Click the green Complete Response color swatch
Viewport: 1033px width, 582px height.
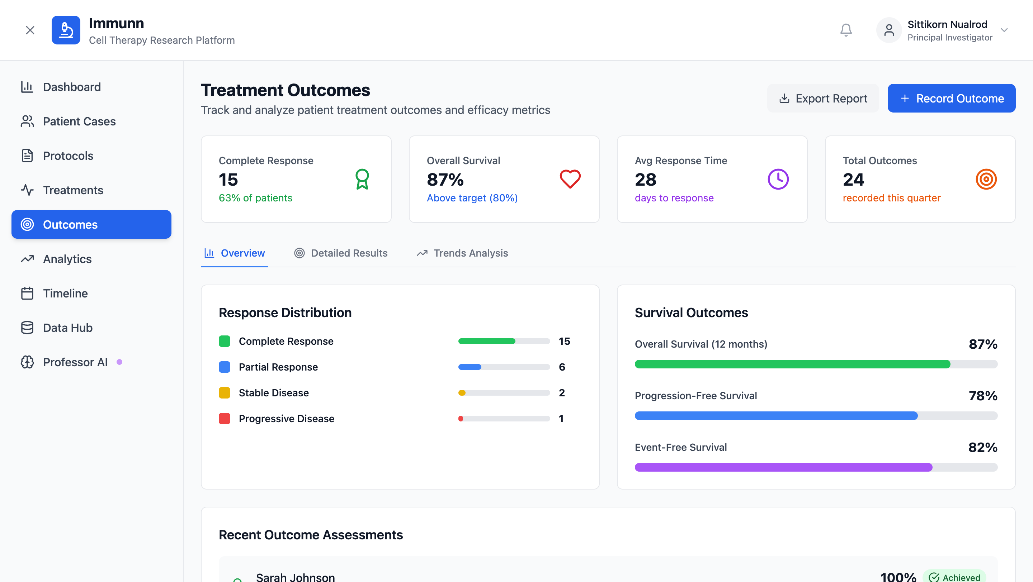click(x=225, y=341)
